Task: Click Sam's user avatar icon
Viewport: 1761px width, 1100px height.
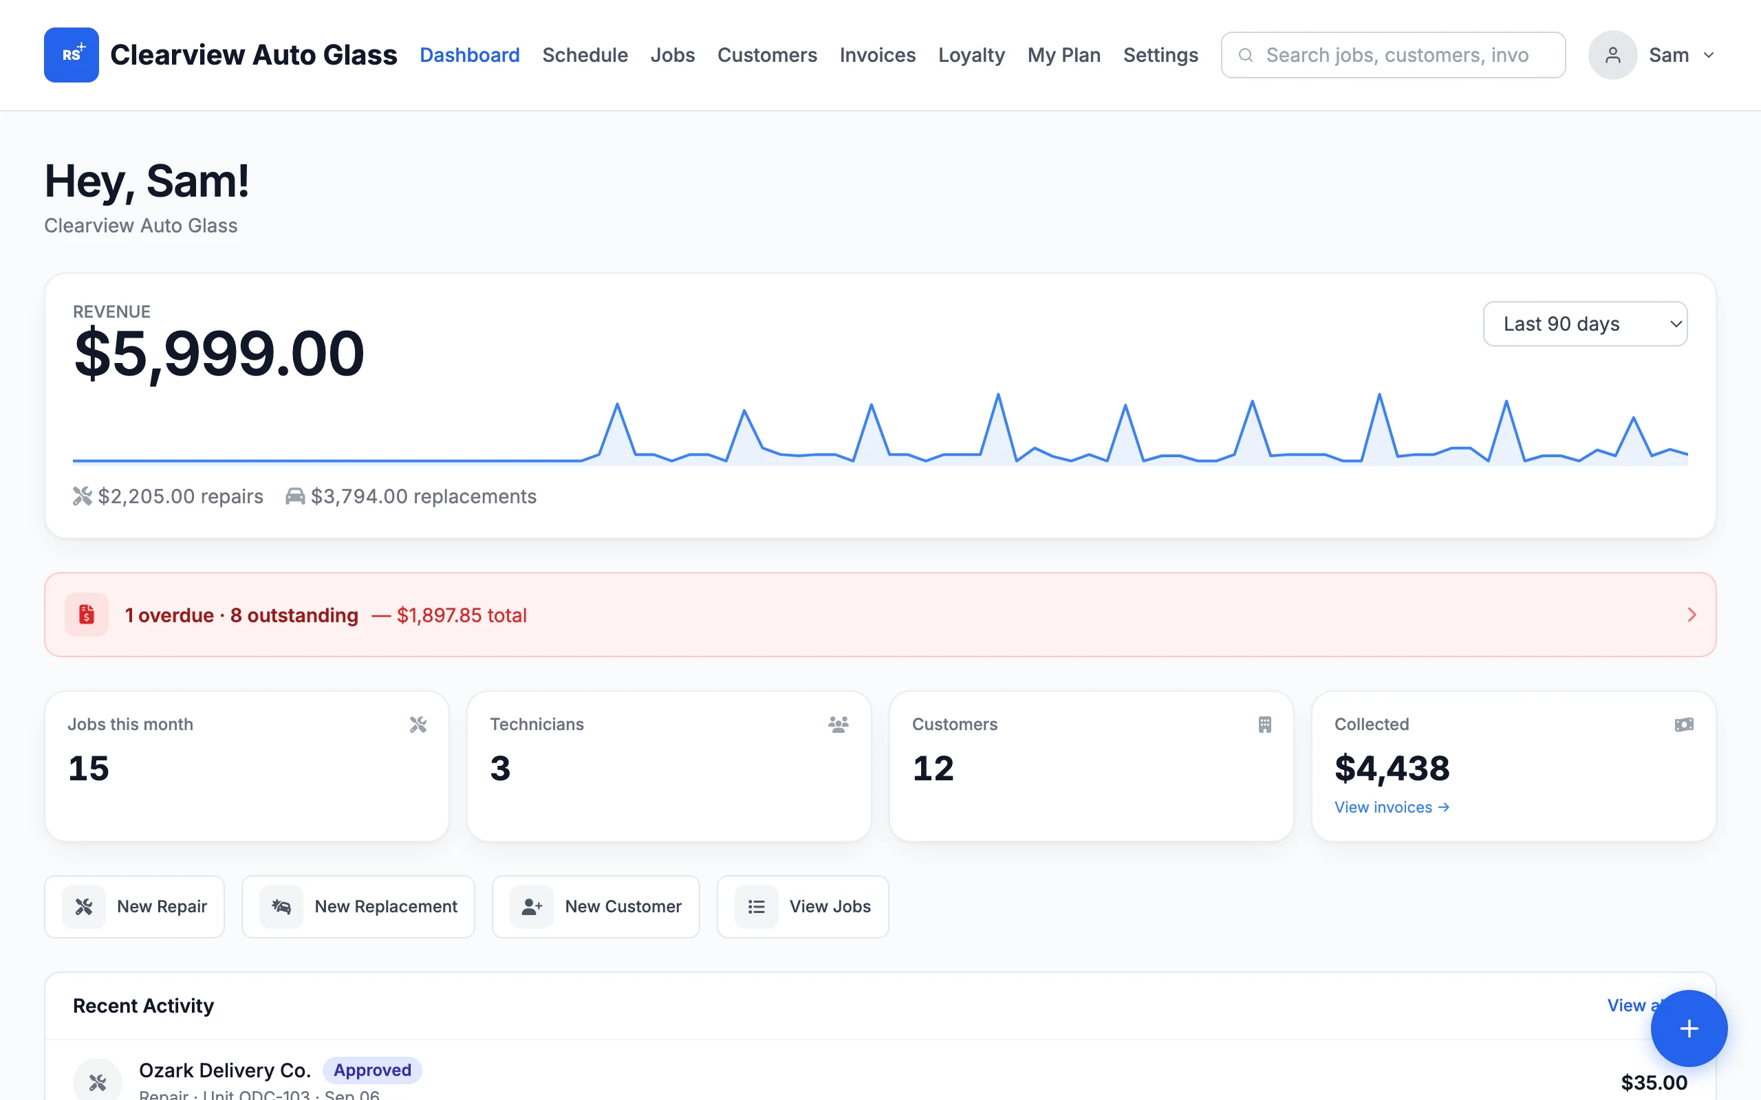Action: [x=1612, y=55]
